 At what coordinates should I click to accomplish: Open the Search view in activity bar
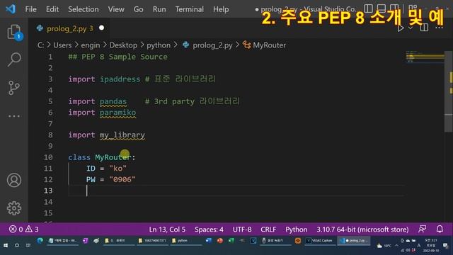pos(14,59)
